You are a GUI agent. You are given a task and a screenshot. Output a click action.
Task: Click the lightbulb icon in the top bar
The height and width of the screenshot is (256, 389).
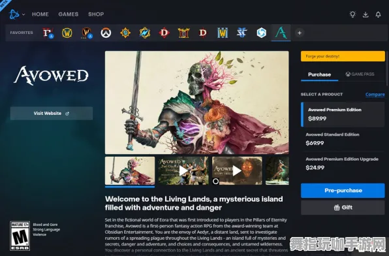tap(352, 14)
